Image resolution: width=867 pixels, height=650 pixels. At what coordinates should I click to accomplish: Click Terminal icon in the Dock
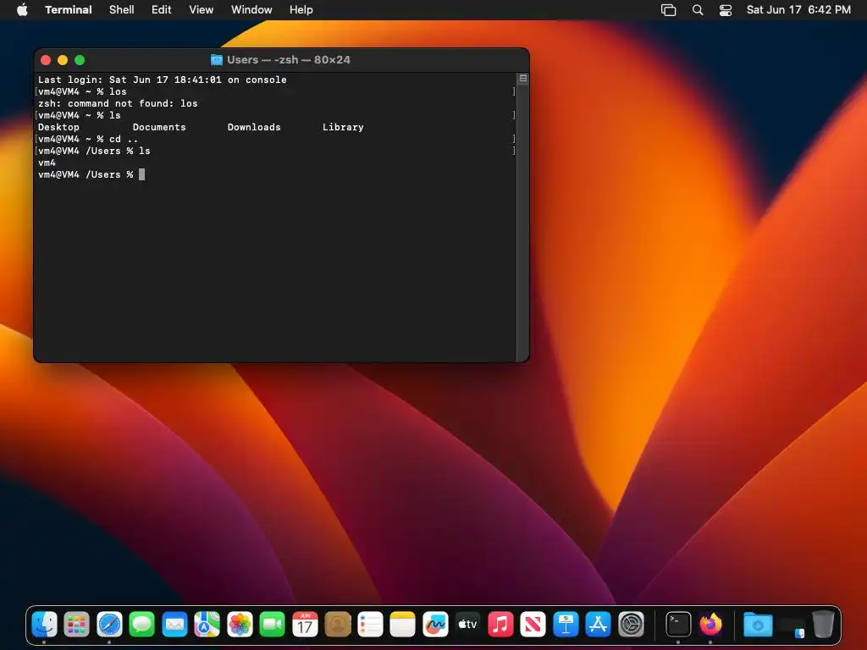[678, 625]
